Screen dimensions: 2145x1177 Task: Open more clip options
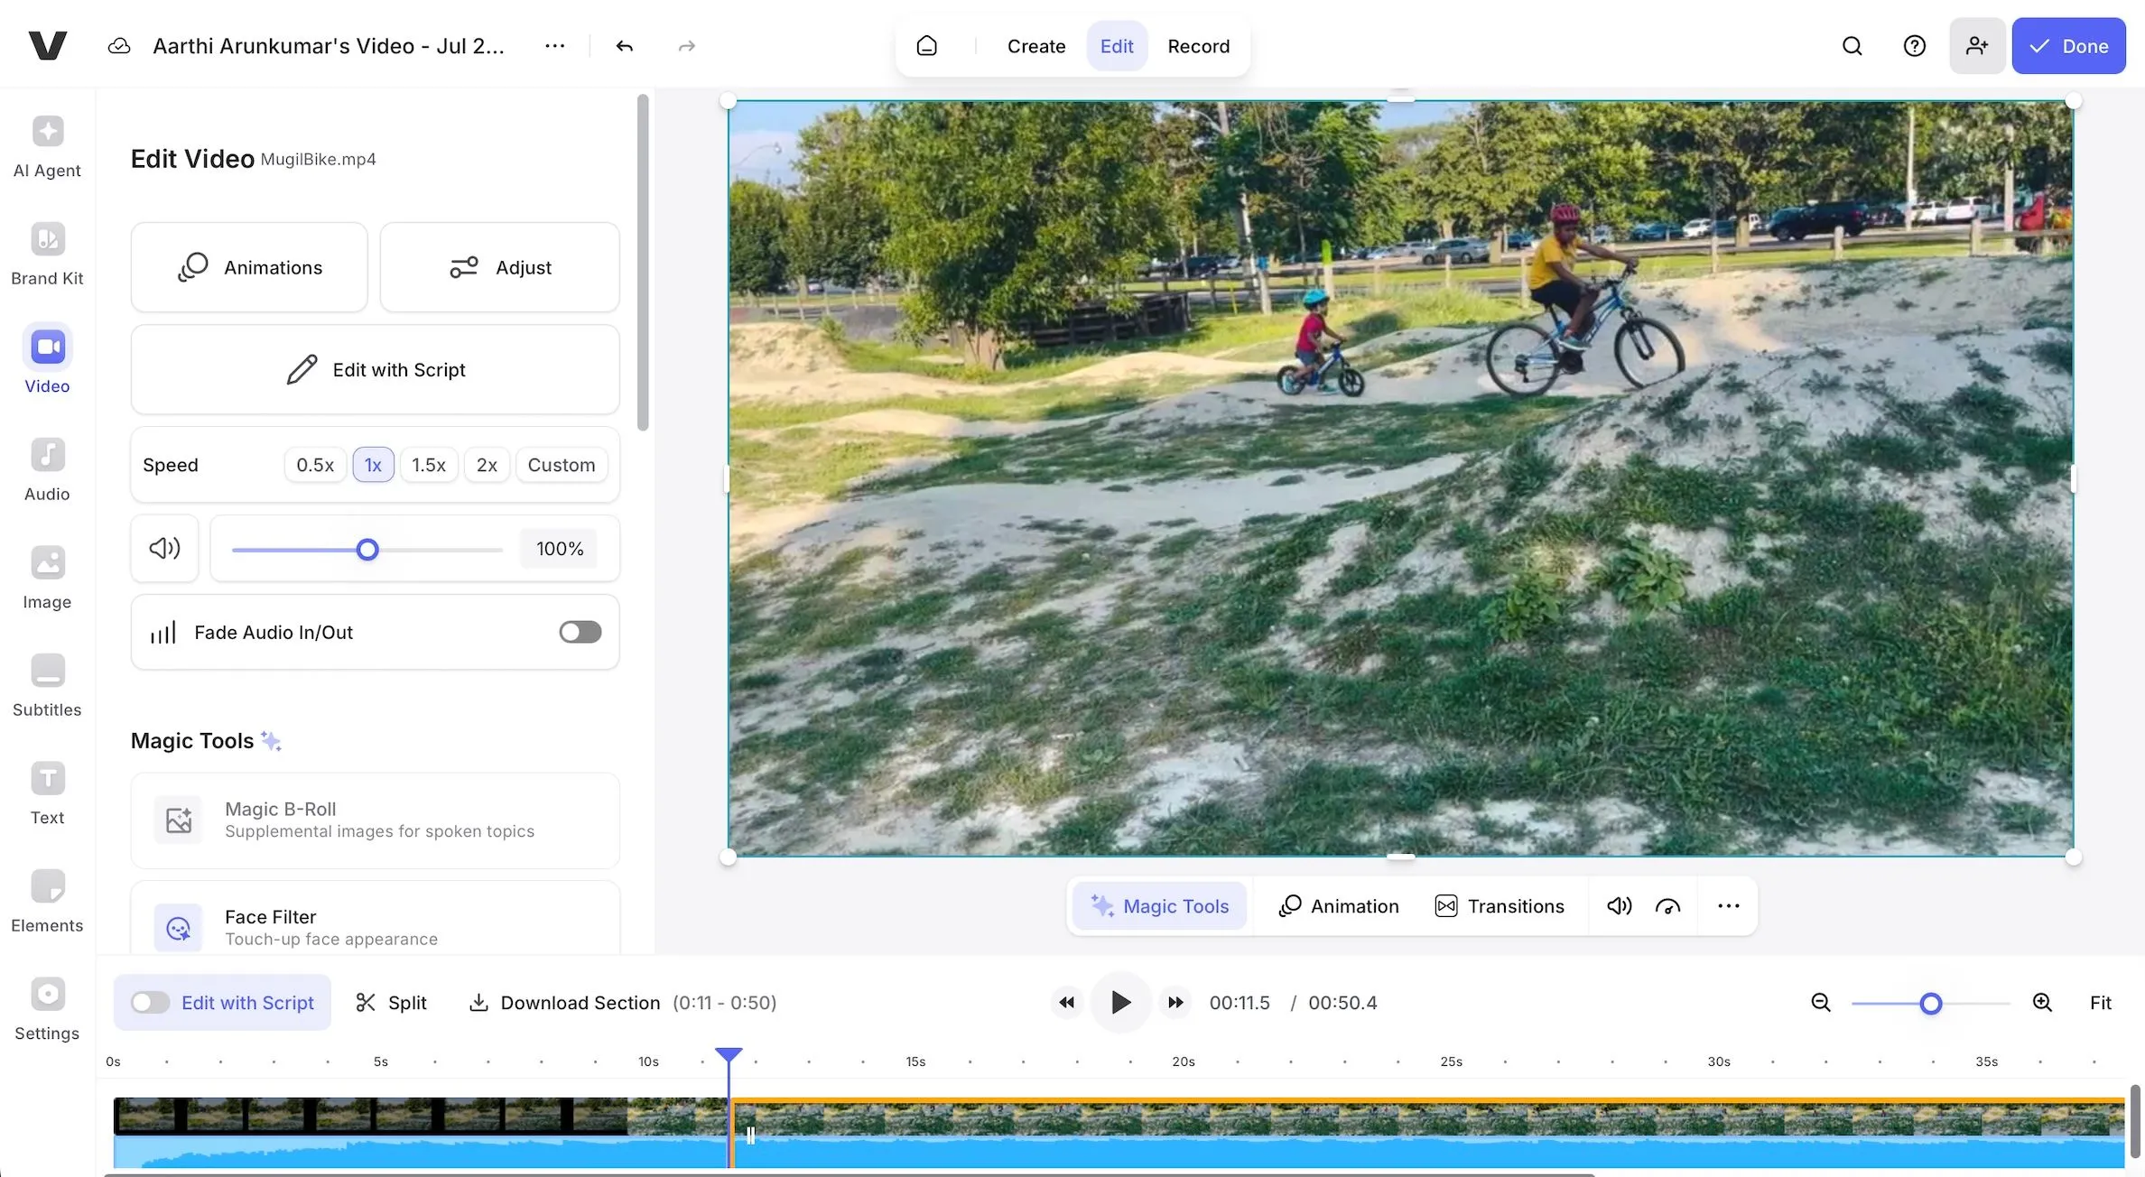pos(1728,905)
